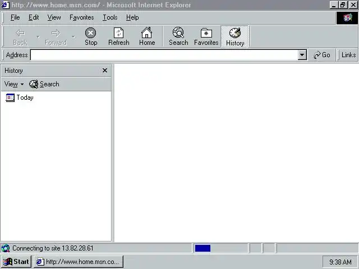The width and height of the screenshot is (359, 269).
Task: Select the msn.com taskbar window button
Action: point(79,262)
